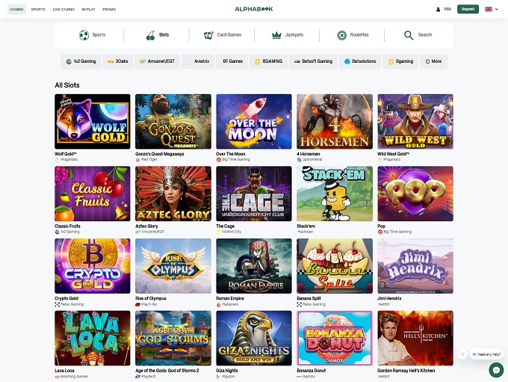Screen dimensions: 508x382
Task: Dismiss the 'Need any help?' chat prompt
Action: (462, 354)
